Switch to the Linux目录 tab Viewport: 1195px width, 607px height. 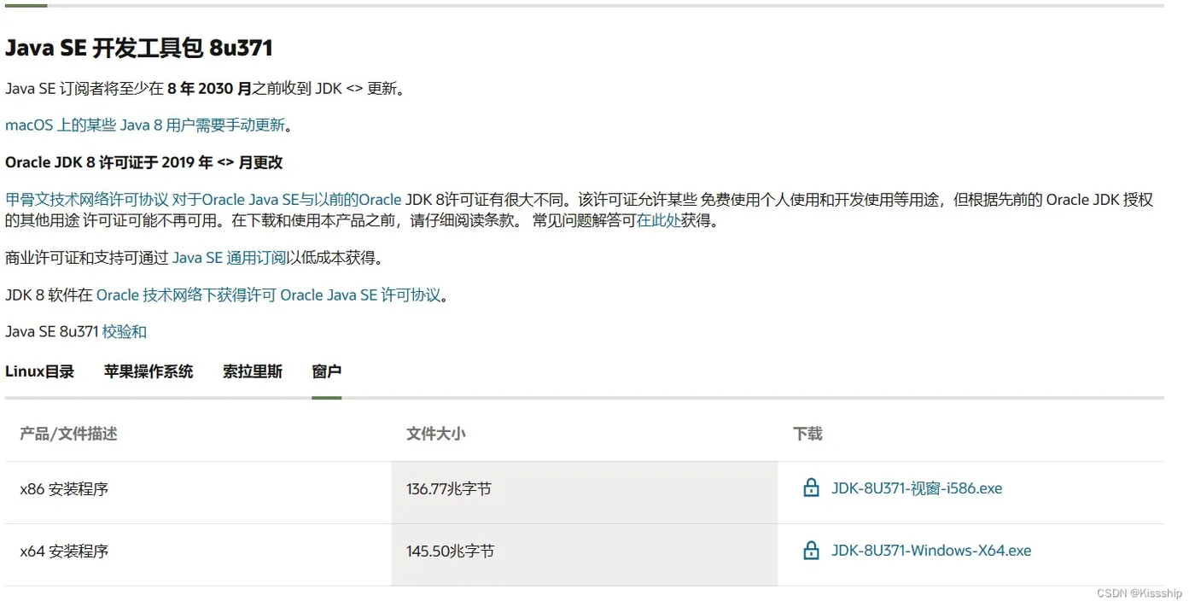[40, 372]
